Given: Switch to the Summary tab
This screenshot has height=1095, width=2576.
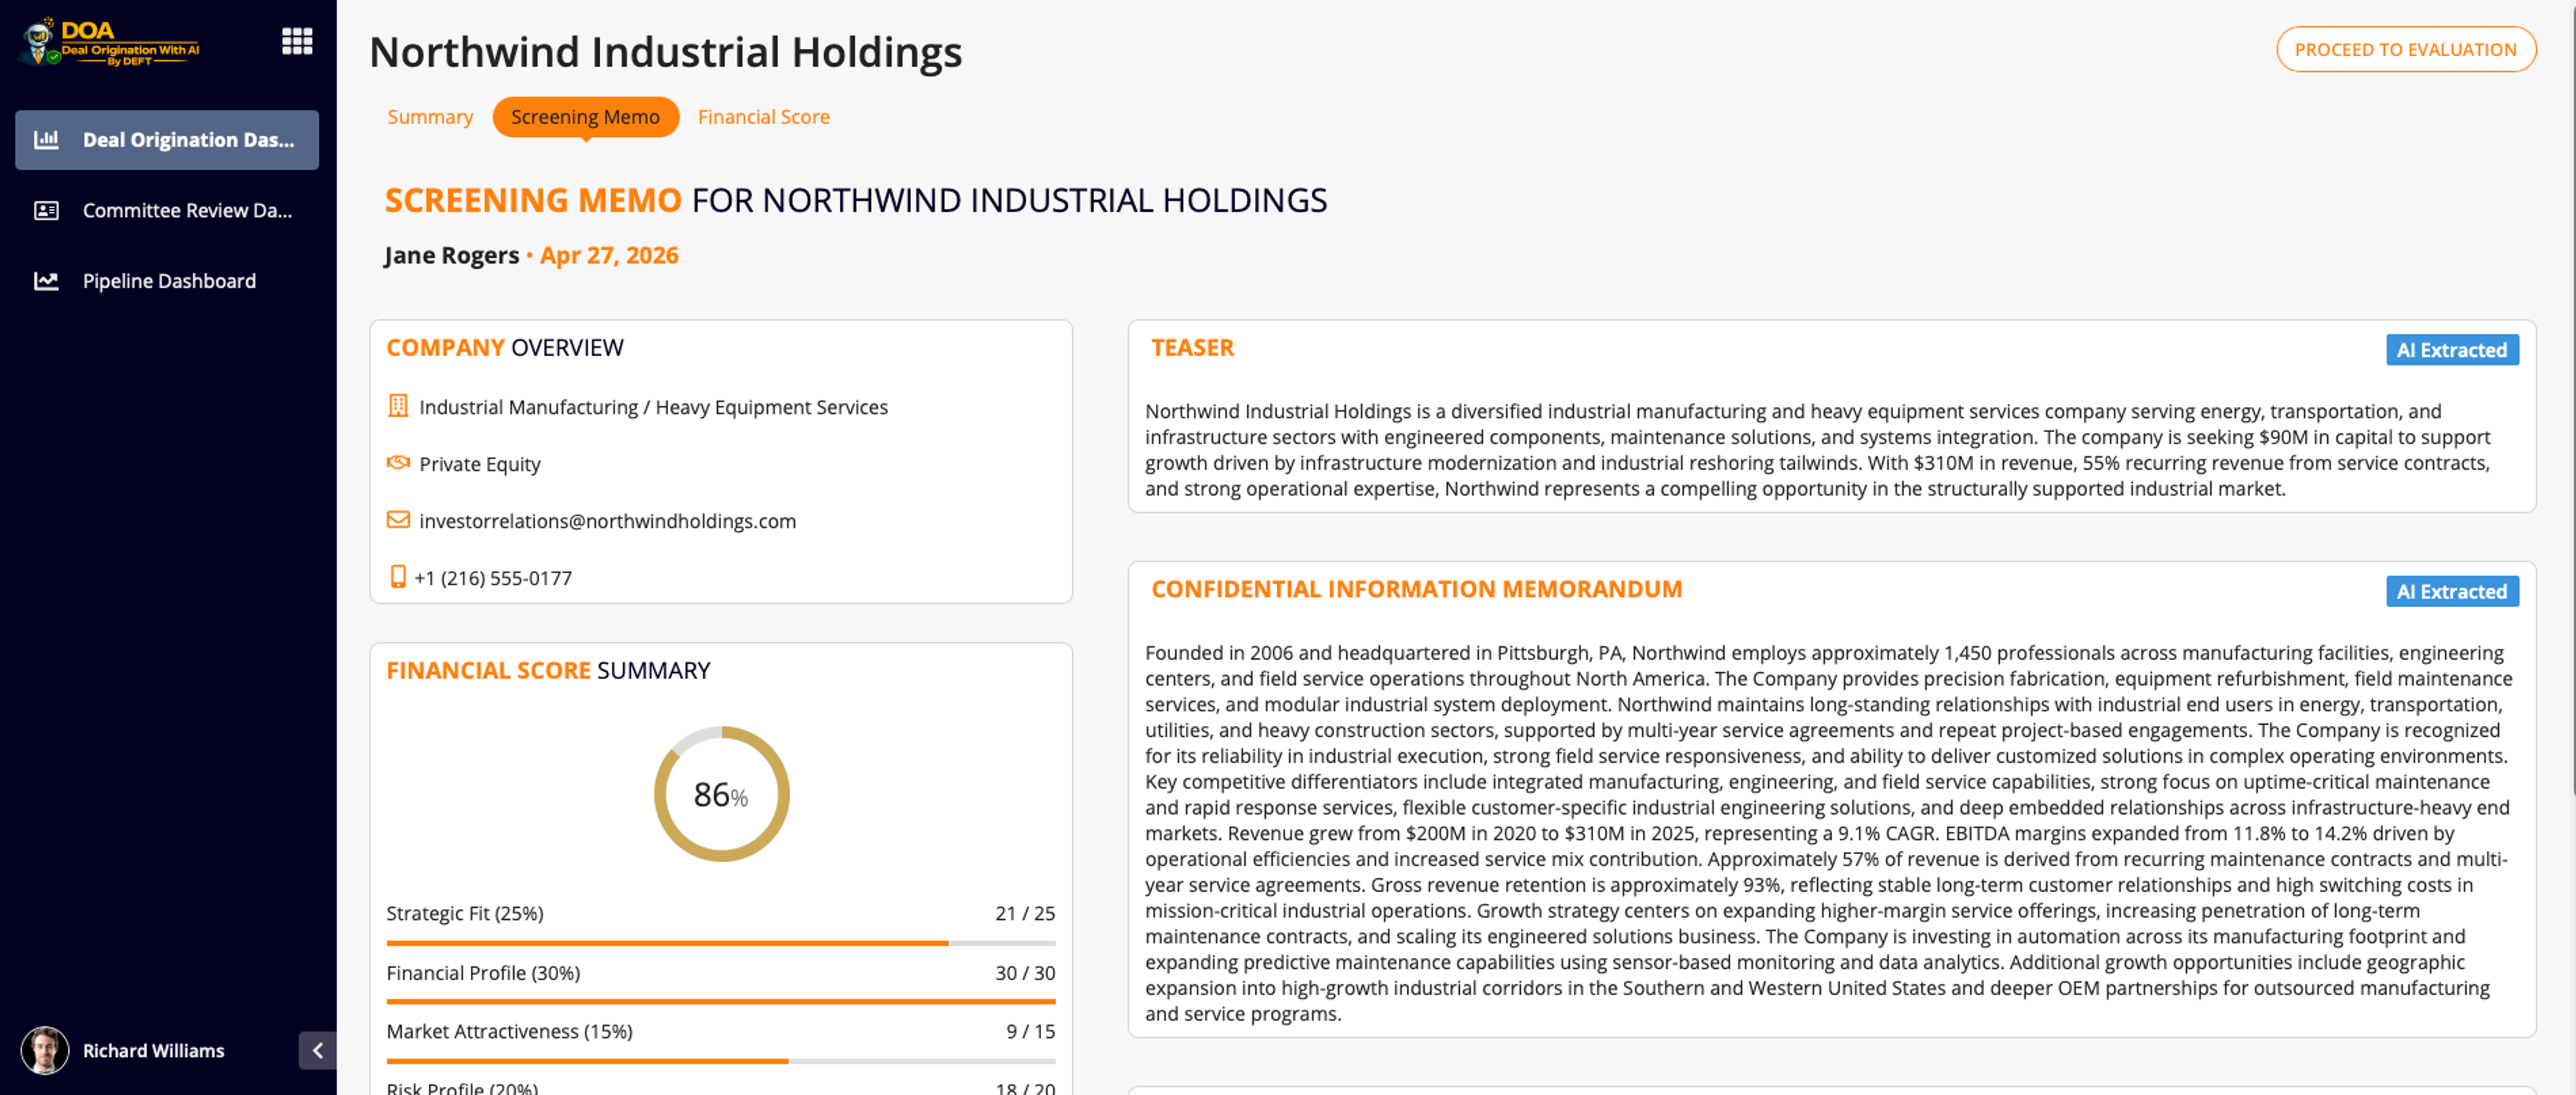Looking at the screenshot, I should coord(430,117).
